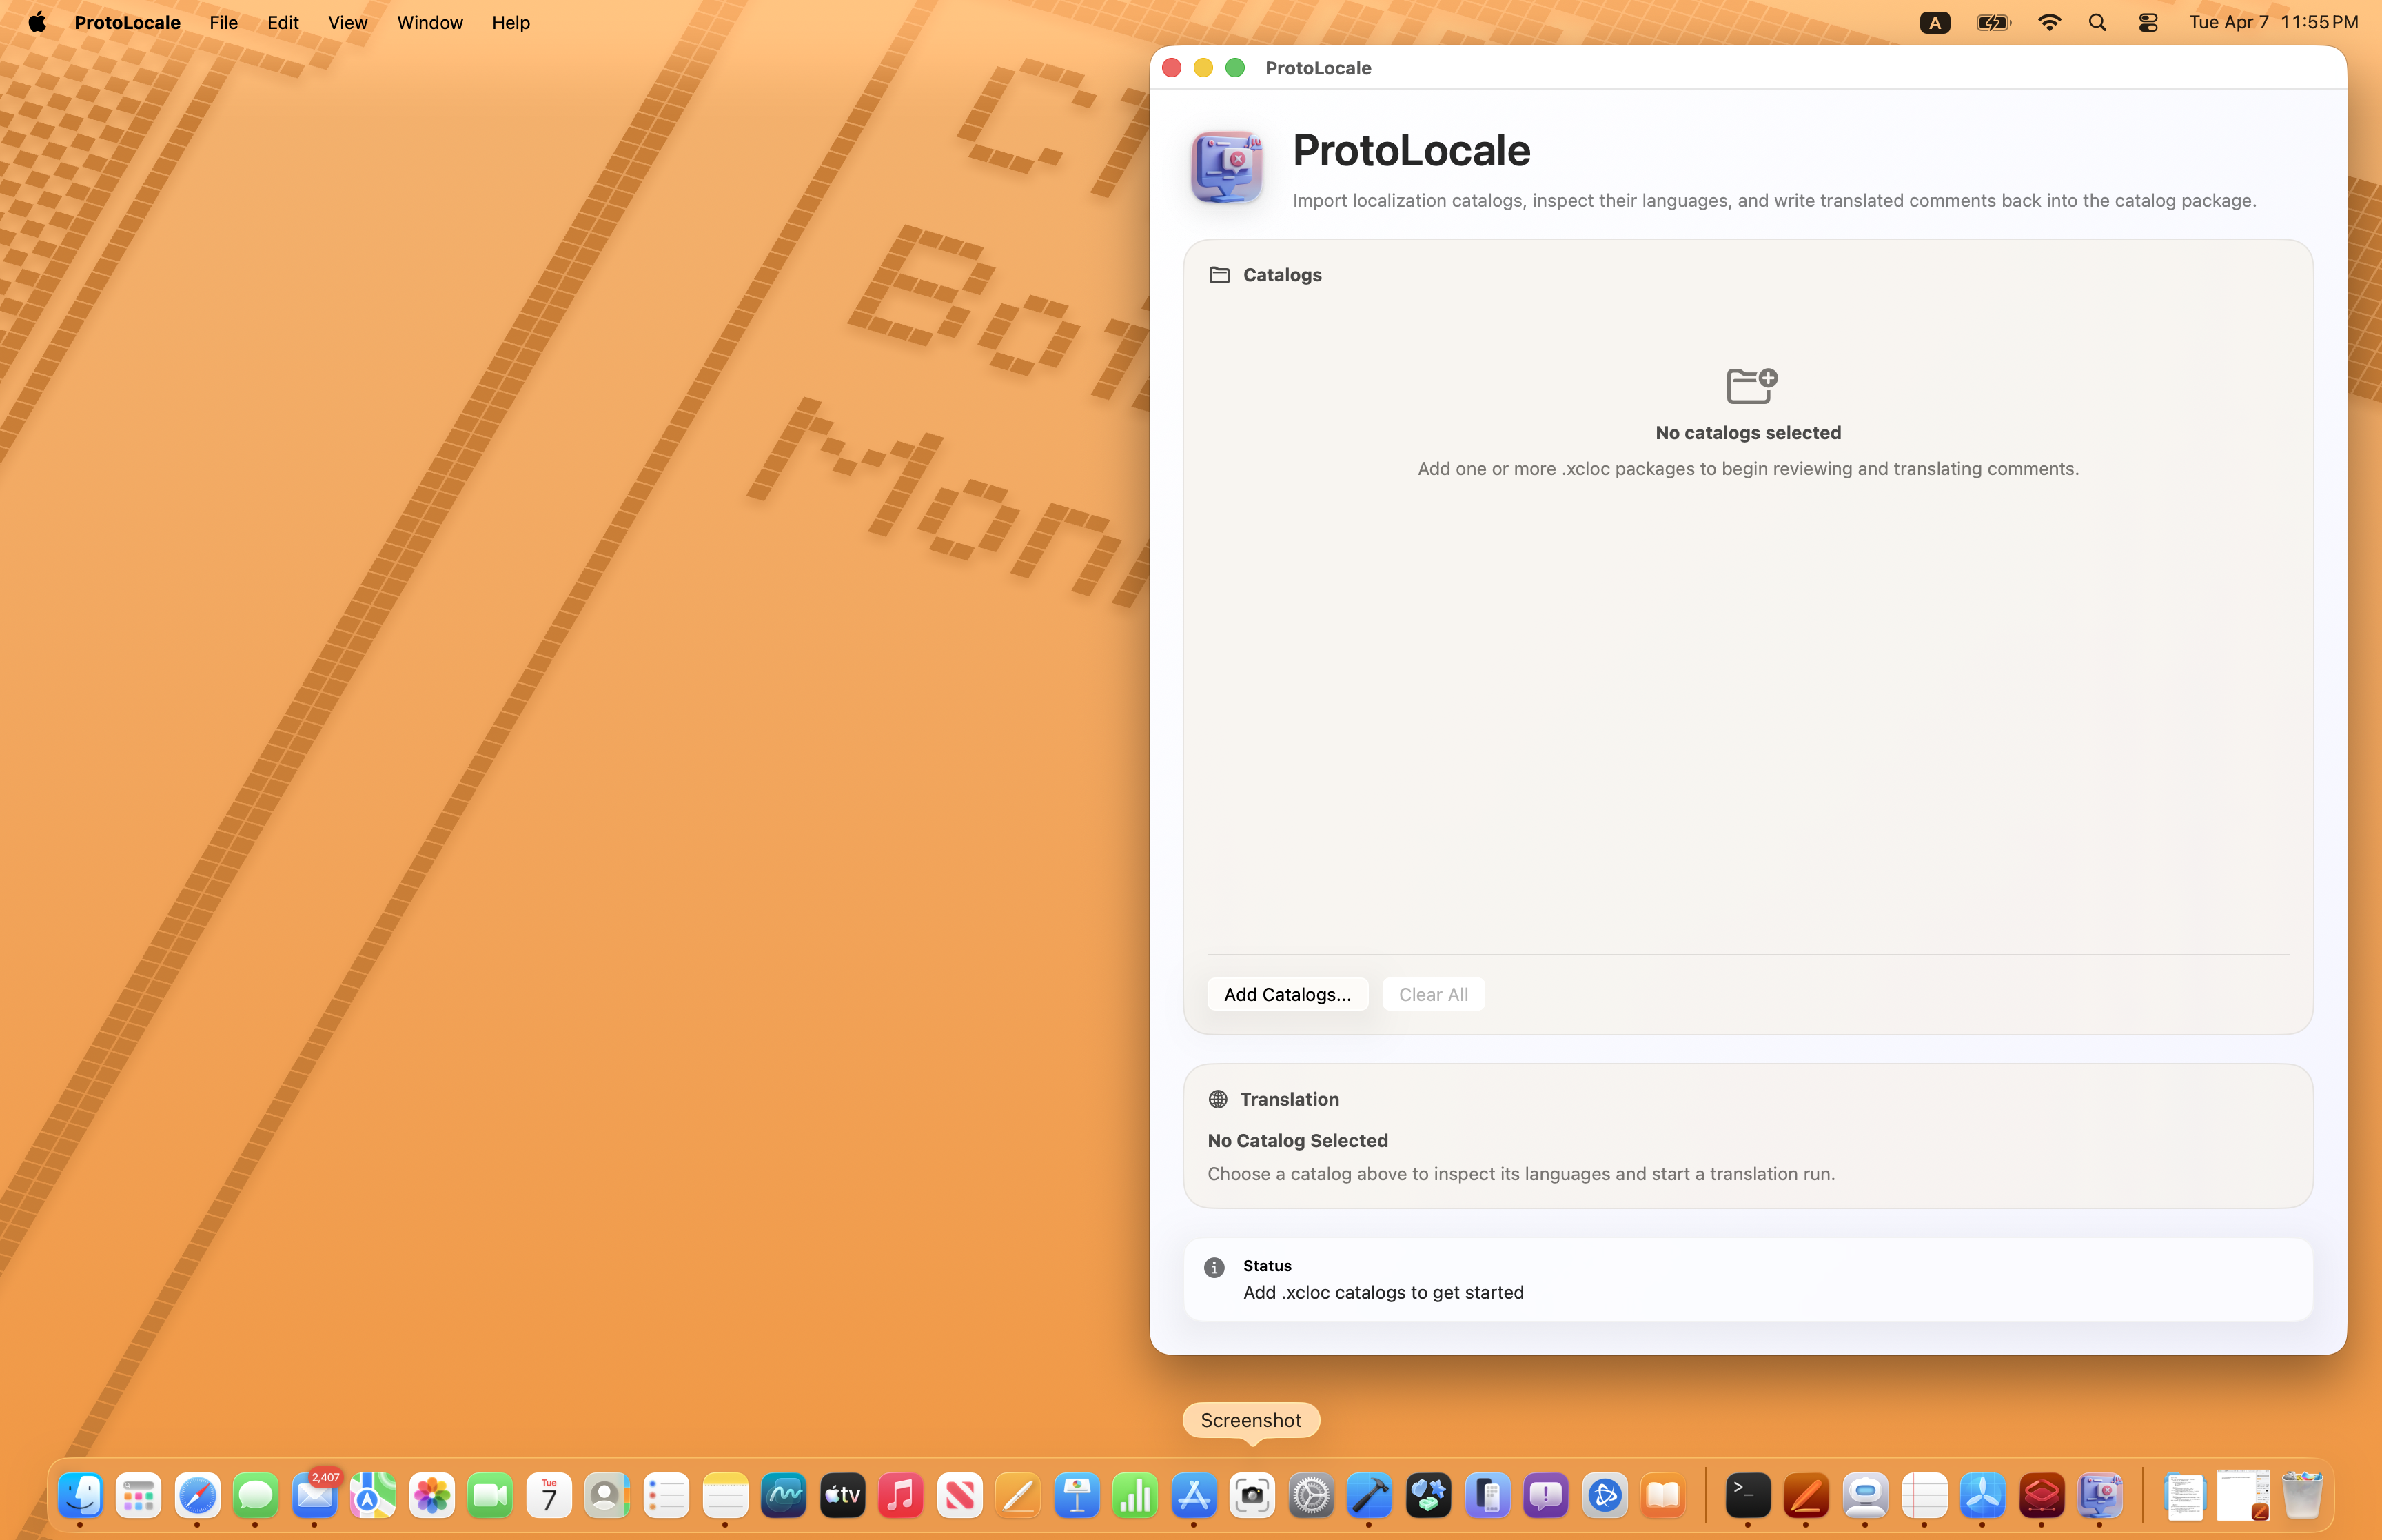Viewport: 2382px width, 1540px height.
Task: Open the Help menu
Action: click(510, 22)
